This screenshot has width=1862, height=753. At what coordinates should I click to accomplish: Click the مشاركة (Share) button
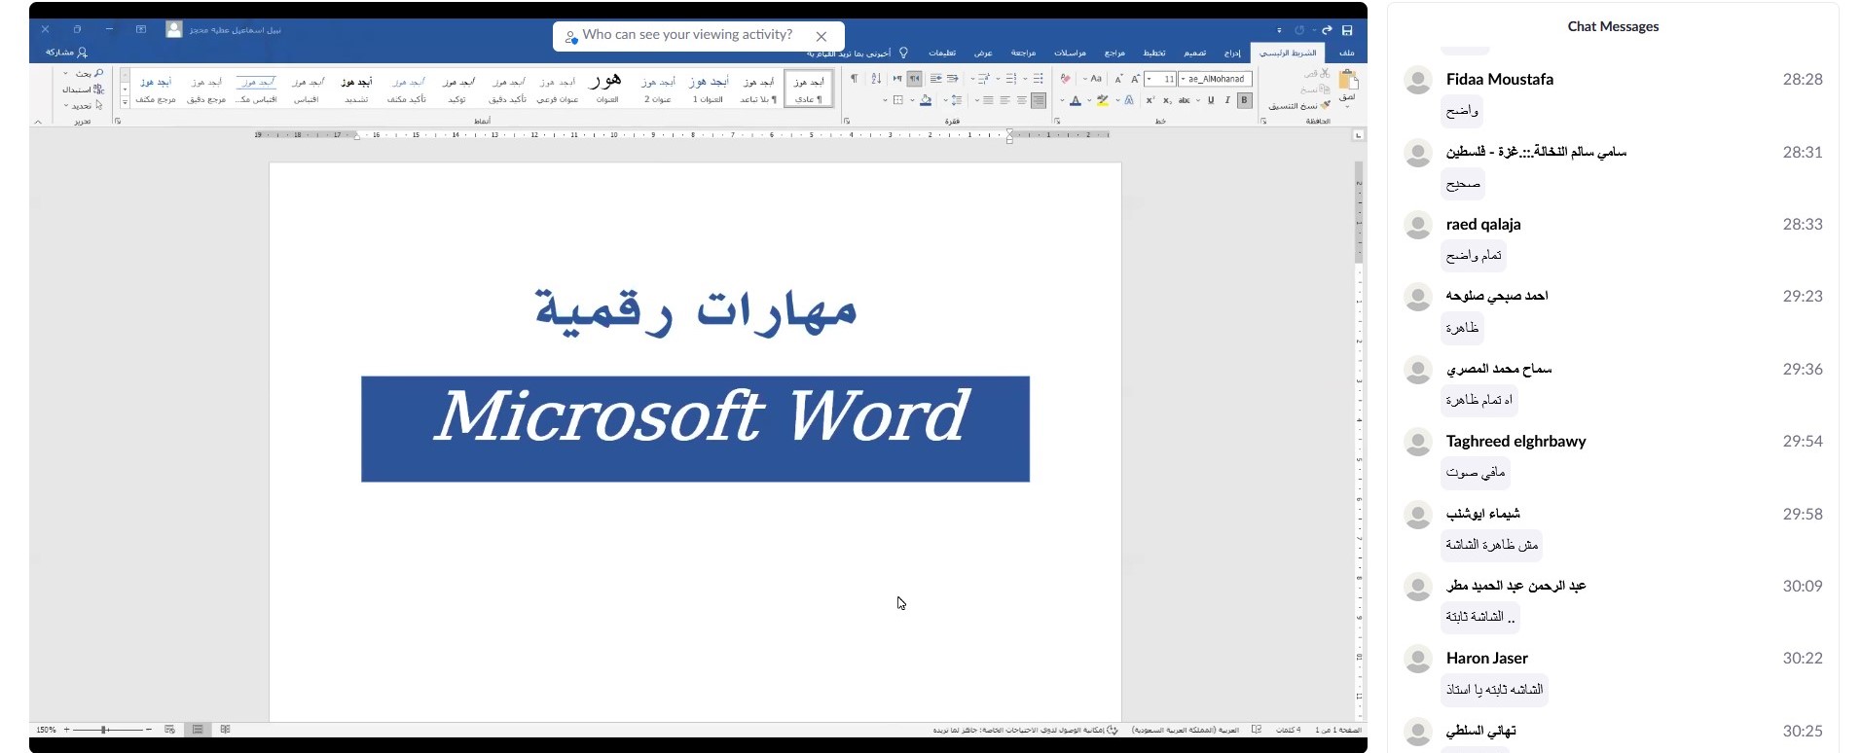click(65, 53)
